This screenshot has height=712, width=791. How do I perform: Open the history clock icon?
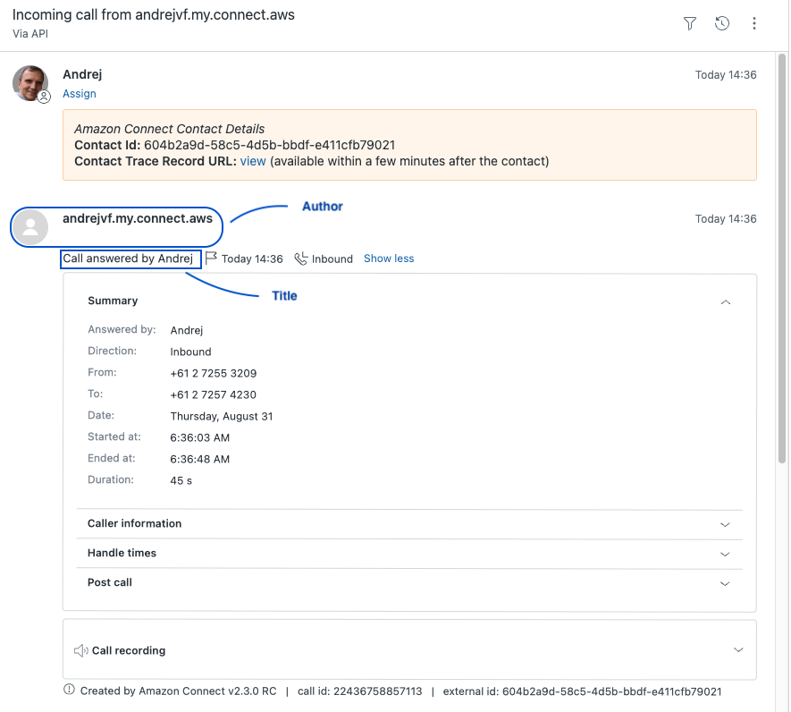(x=722, y=24)
